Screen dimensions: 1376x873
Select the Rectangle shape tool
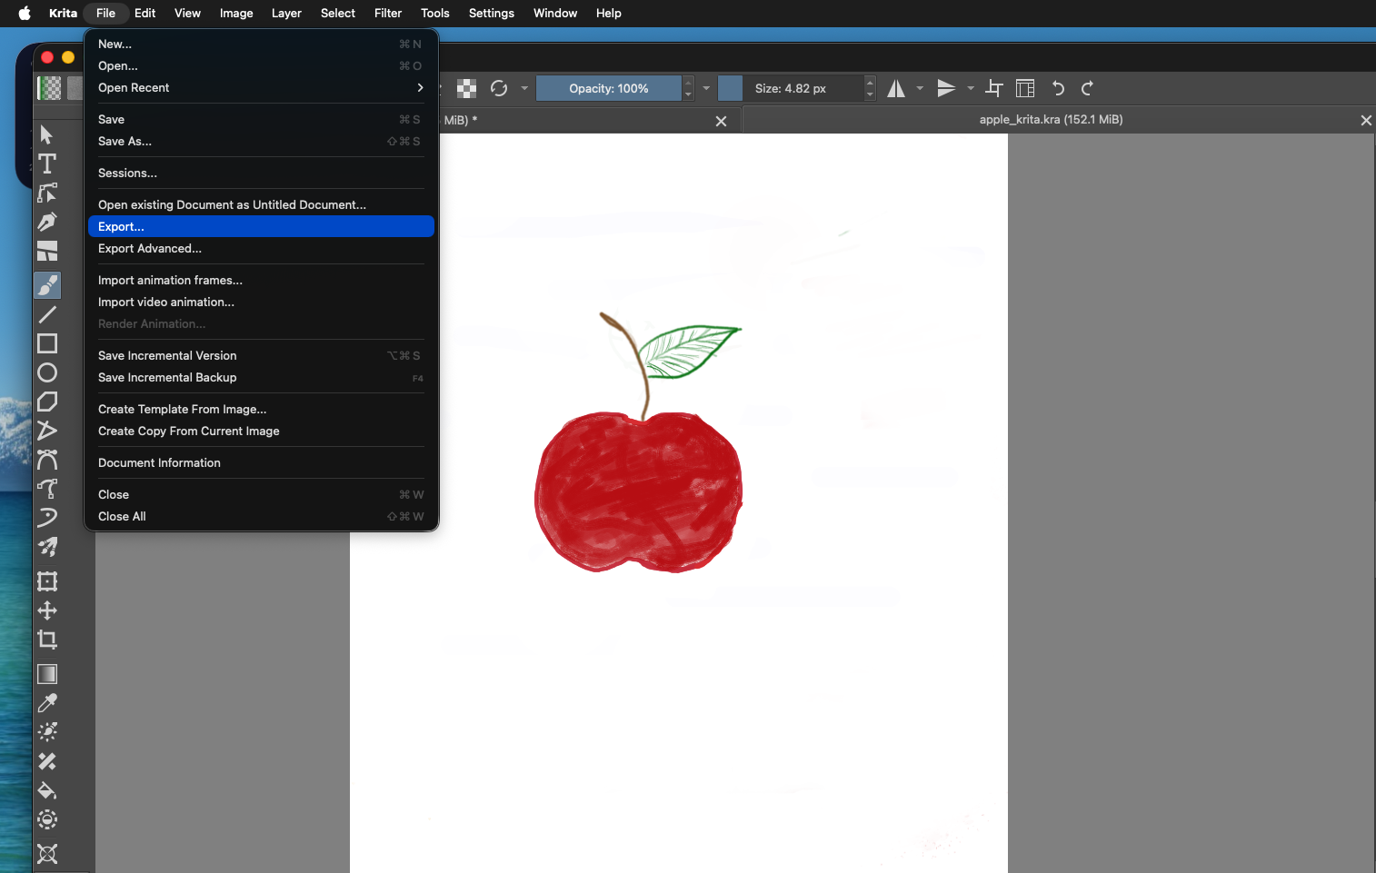(x=47, y=344)
